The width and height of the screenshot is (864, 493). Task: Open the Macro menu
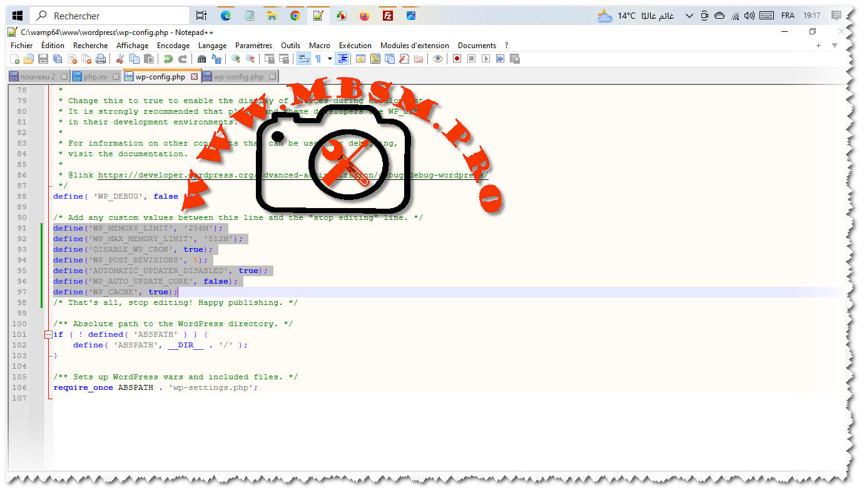click(320, 46)
